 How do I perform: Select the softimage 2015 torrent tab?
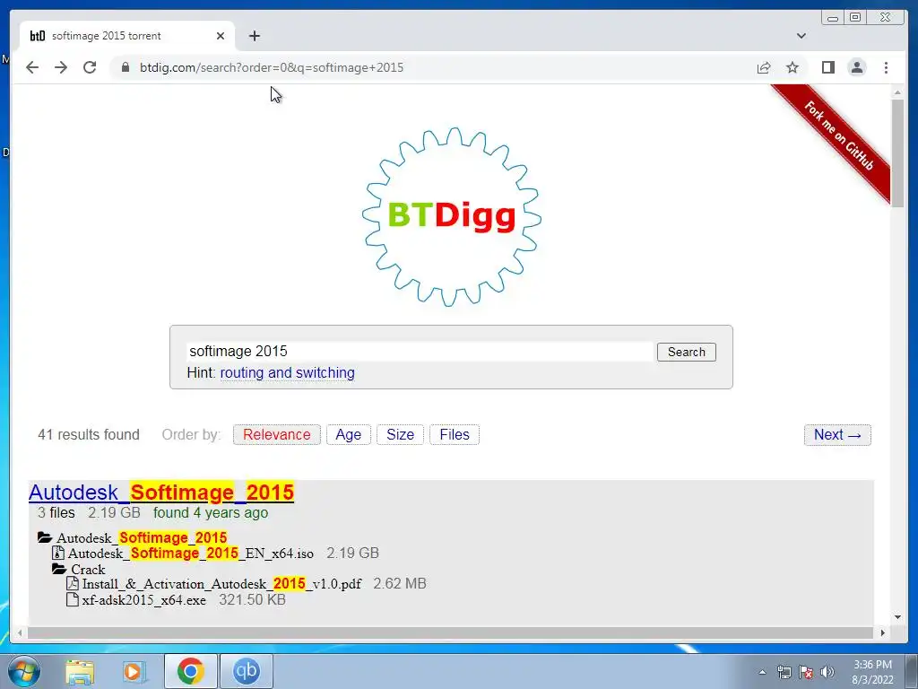127,36
